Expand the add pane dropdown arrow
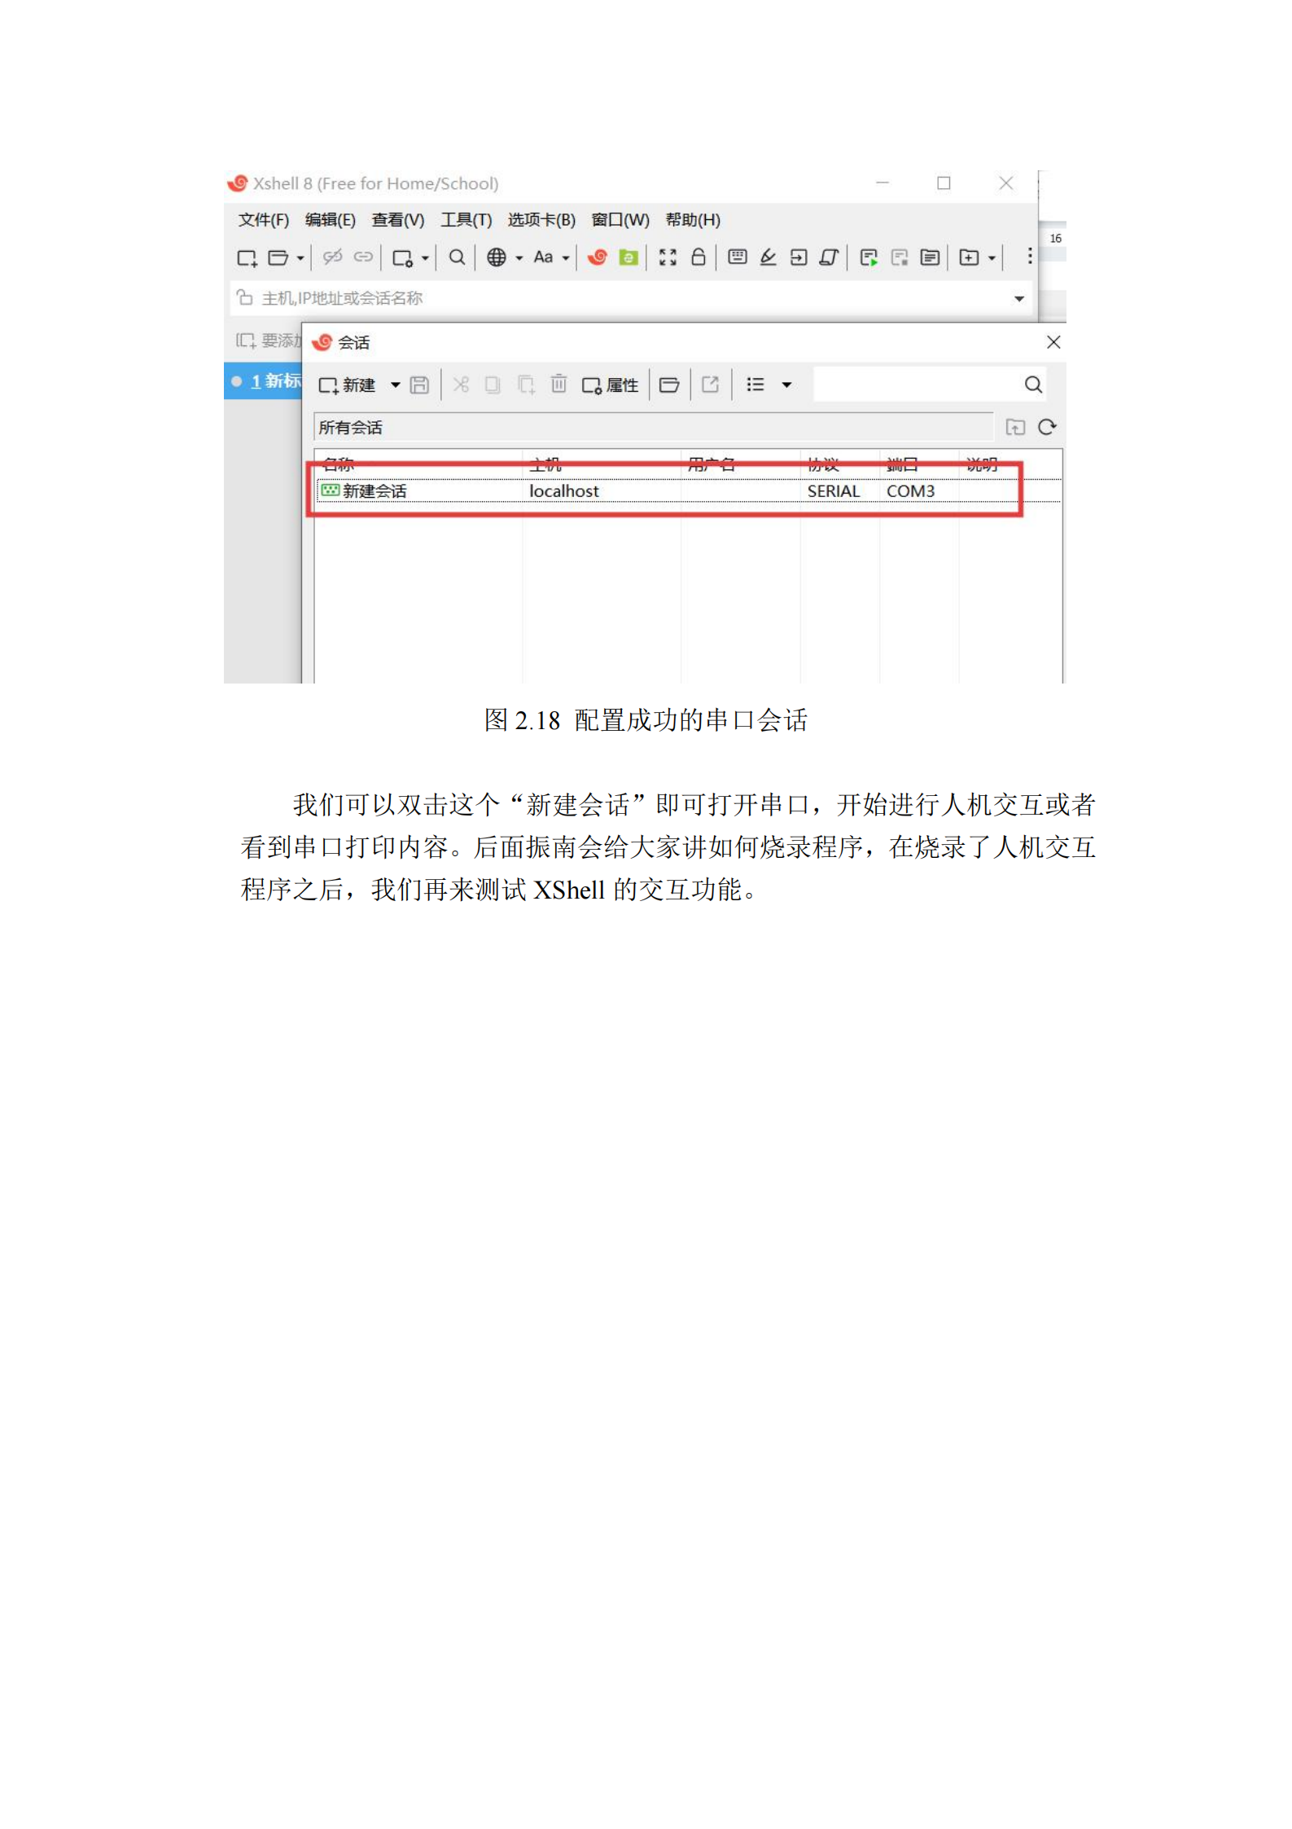1292x1829 pixels. pyautogui.click(x=992, y=258)
